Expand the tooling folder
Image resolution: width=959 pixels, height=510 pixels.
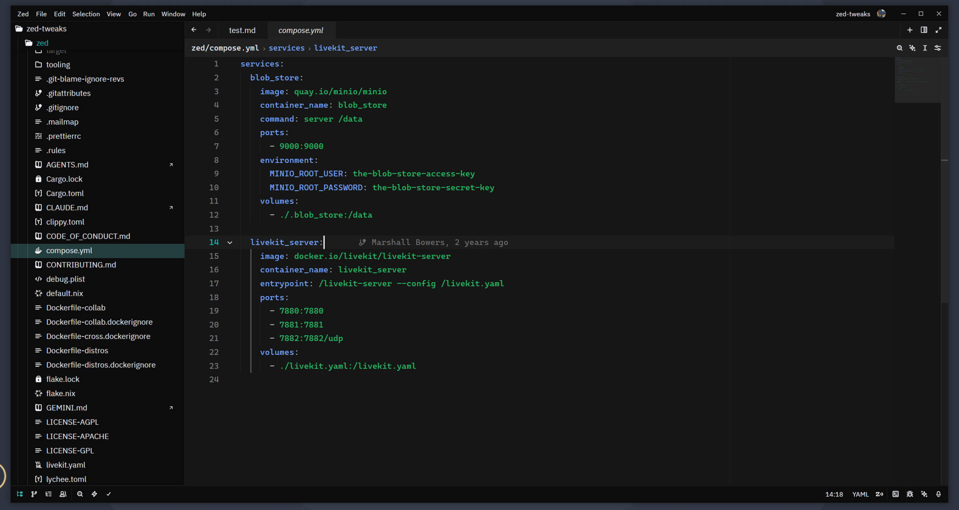click(x=58, y=65)
